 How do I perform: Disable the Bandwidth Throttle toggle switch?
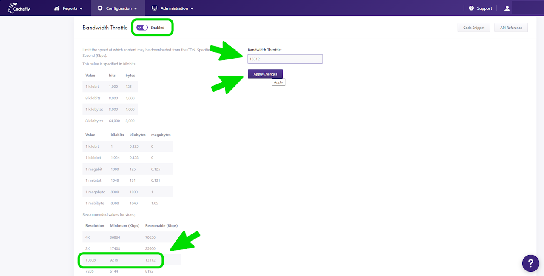pyautogui.click(x=142, y=28)
